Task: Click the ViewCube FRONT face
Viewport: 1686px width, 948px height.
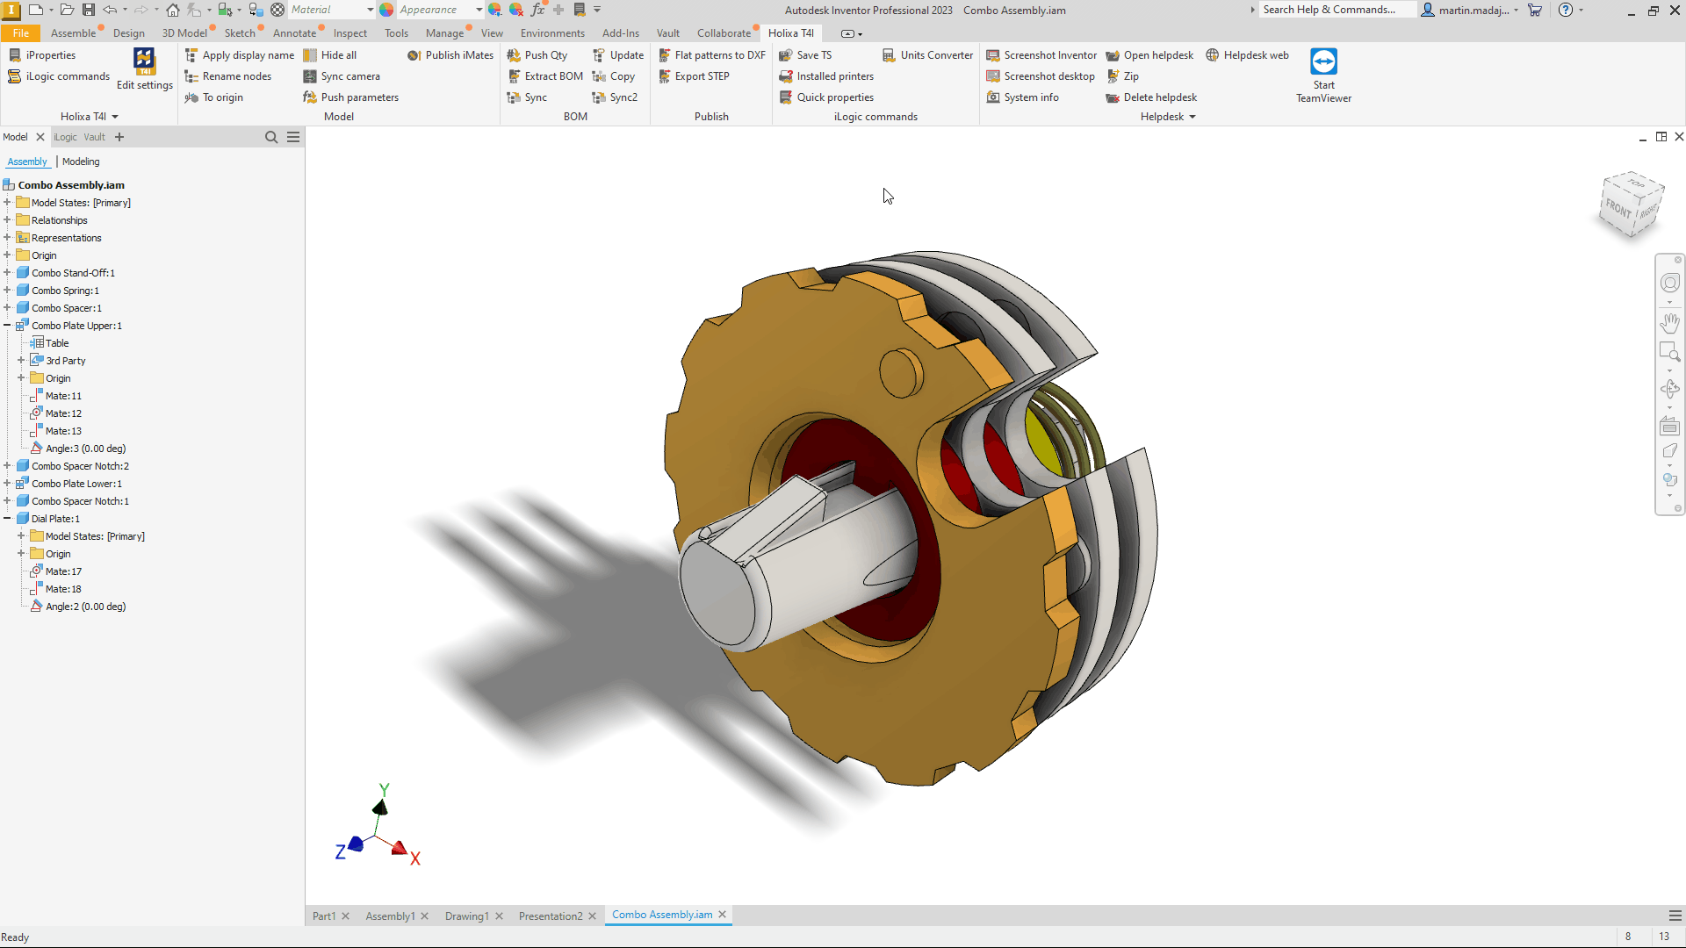Action: tap(1618, 209)
